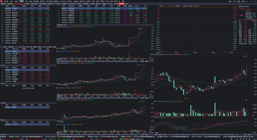Click the 选项 button at top right

[243, 1]
